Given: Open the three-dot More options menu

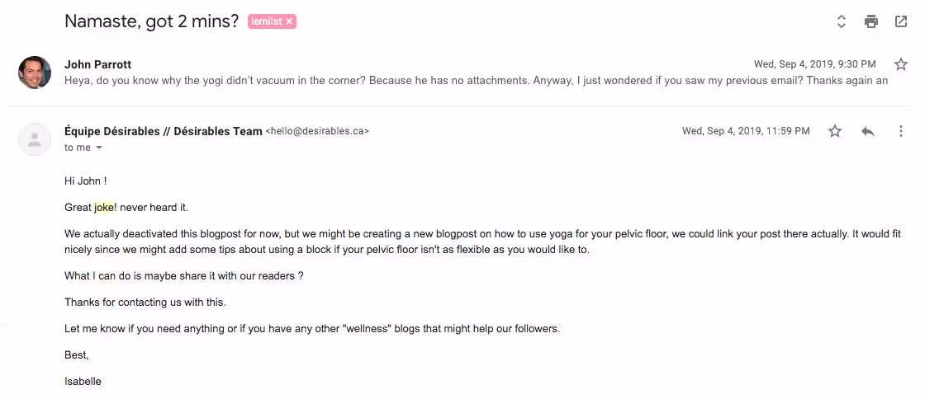Looking at the screenshot, I should click(901, 131).
